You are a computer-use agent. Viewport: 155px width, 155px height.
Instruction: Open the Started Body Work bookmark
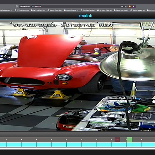point(121,10)
